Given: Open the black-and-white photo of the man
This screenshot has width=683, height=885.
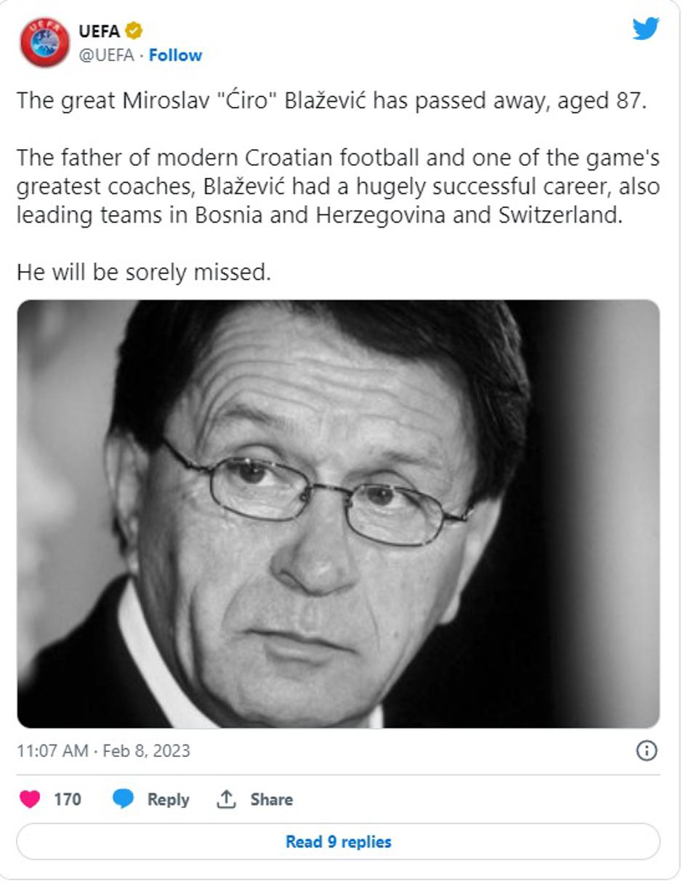Looking at the screenshot, I should [338, 513].
